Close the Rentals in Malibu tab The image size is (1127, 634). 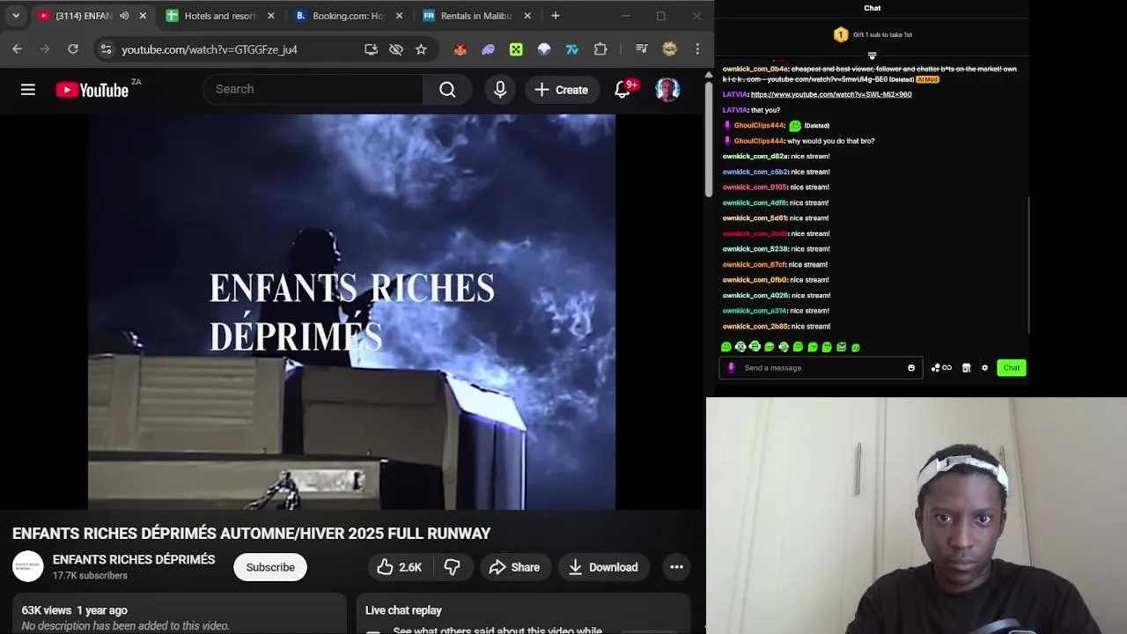click(x=527, y=16)
